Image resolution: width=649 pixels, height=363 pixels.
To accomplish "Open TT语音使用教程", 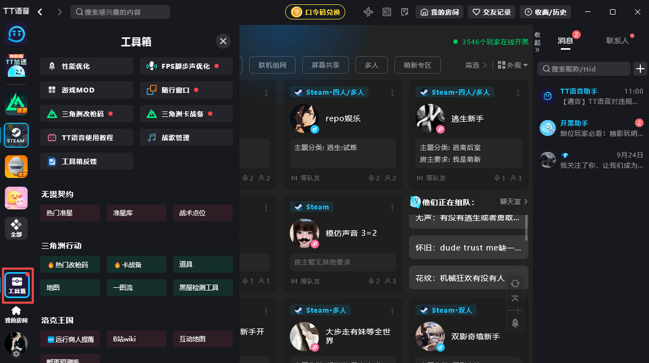I will pyautogui.click(x=87, y=137).
